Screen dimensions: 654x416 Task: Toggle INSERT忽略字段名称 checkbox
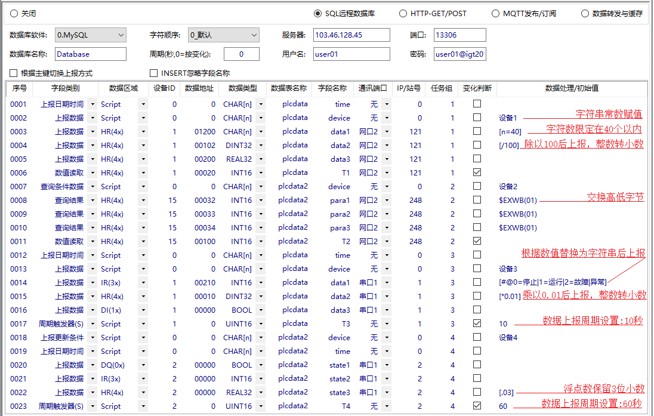tap(155, 73)
